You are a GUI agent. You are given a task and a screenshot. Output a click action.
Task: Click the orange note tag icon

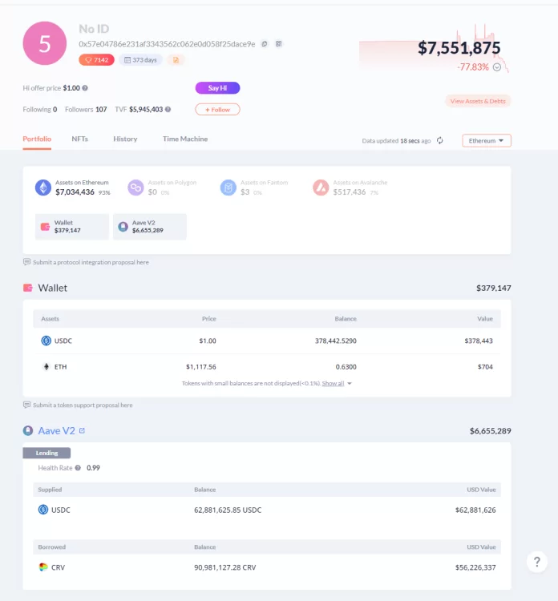176,60
